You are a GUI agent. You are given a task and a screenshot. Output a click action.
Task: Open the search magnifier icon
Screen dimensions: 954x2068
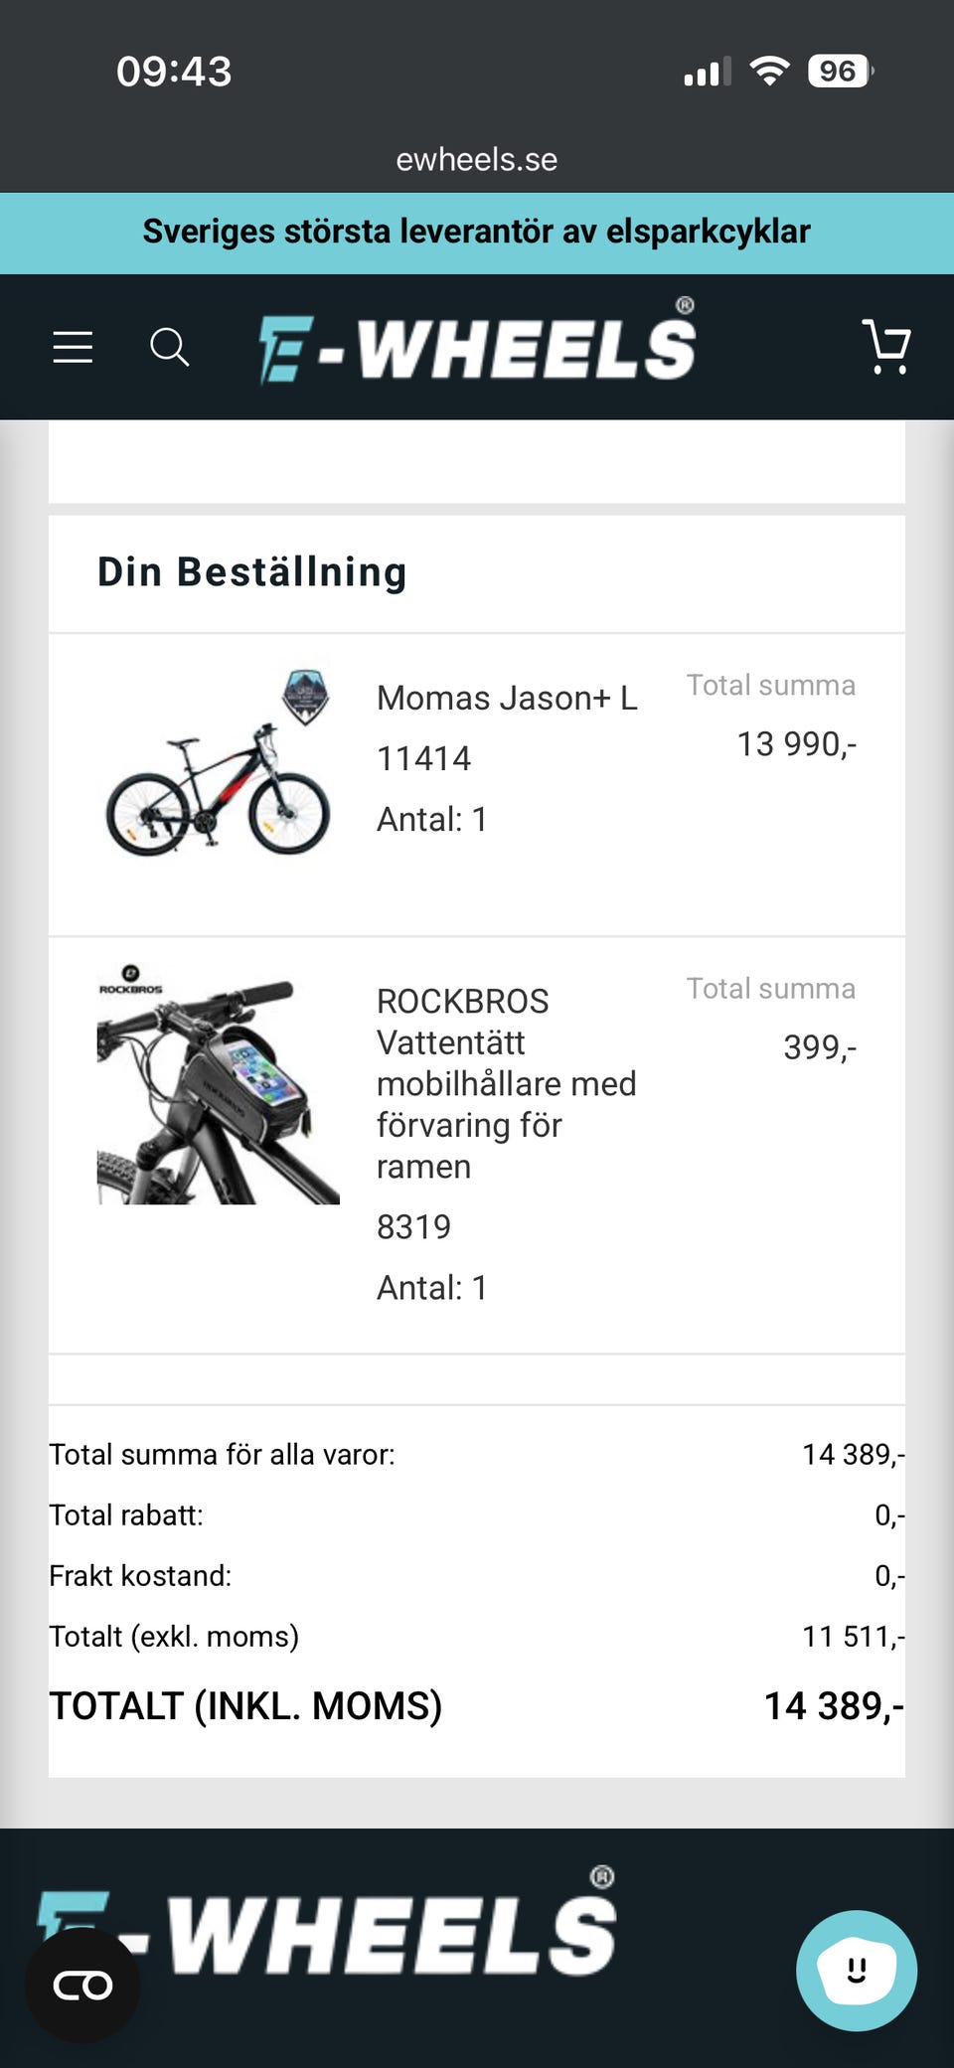click(169, 347)
